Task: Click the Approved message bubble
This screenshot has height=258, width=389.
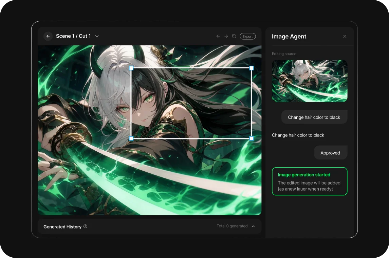Action: click(331, 153)
